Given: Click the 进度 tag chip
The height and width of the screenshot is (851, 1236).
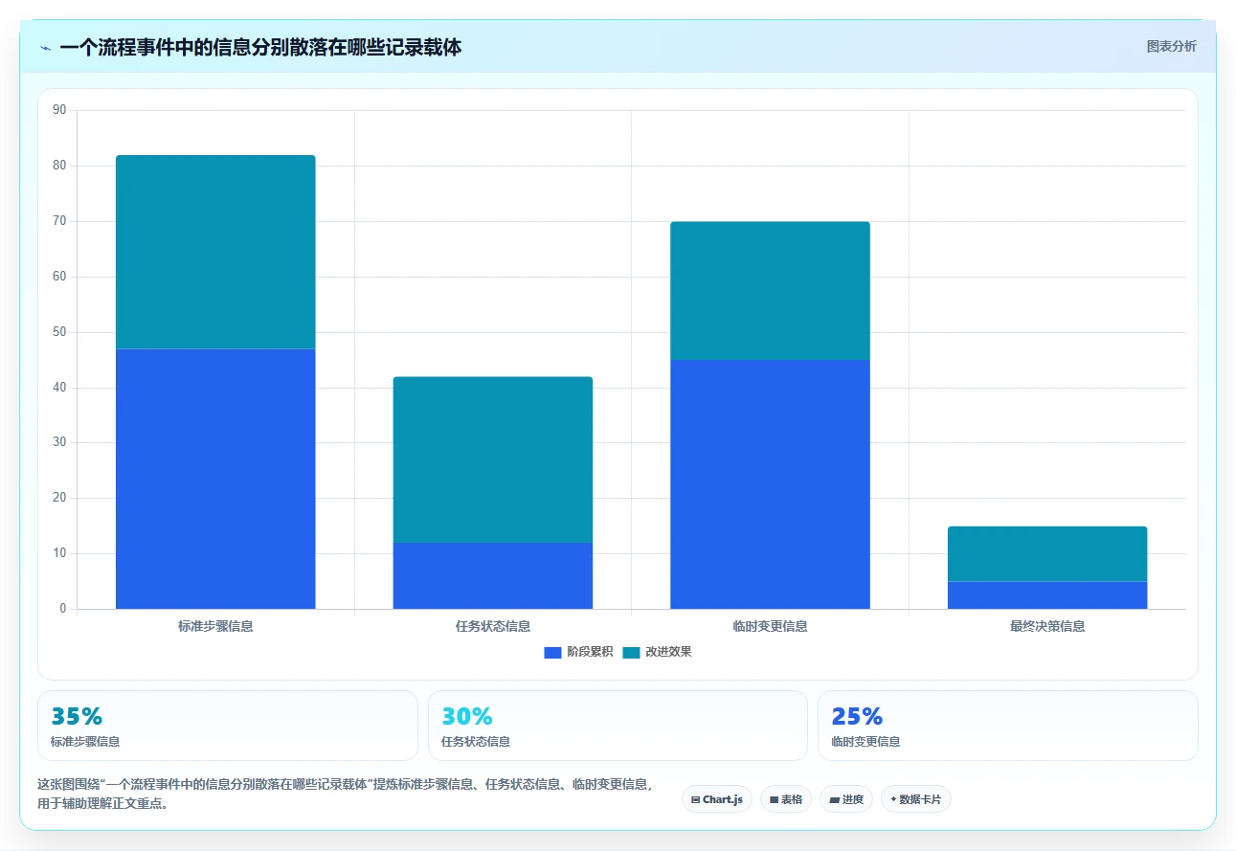Looking at the screenshot, I should (x=846, y=799).
